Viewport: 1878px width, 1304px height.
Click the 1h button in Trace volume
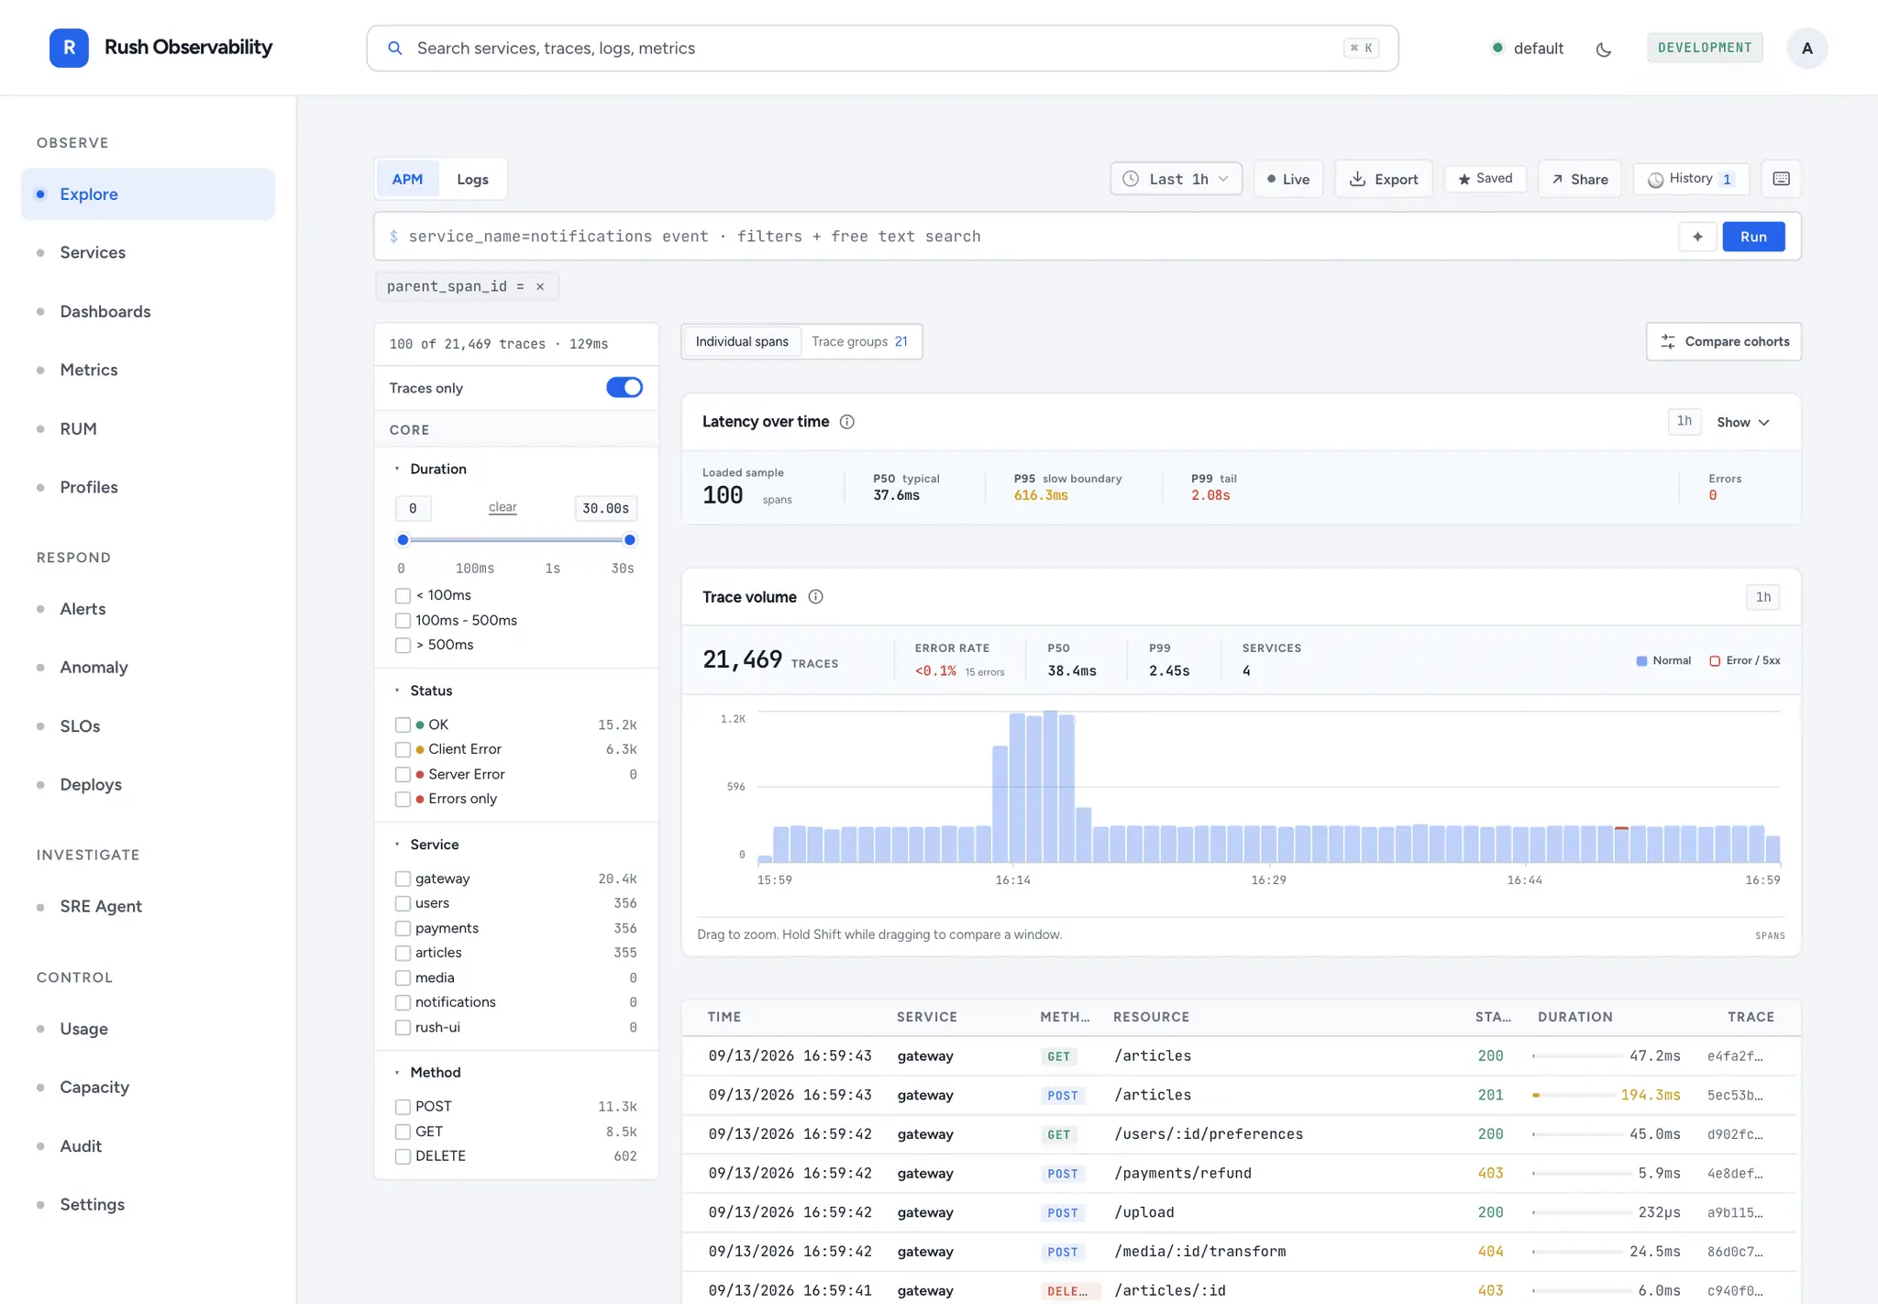1762,597
